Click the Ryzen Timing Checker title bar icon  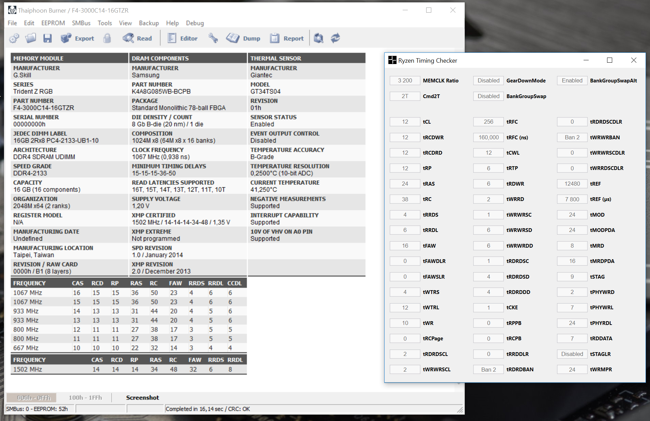pos(392,60)
